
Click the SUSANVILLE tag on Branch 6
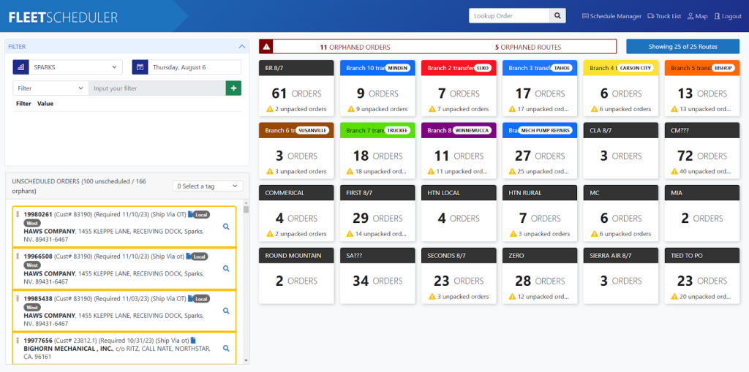click(313, 130)
